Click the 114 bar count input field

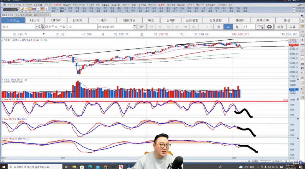[248, 27]
